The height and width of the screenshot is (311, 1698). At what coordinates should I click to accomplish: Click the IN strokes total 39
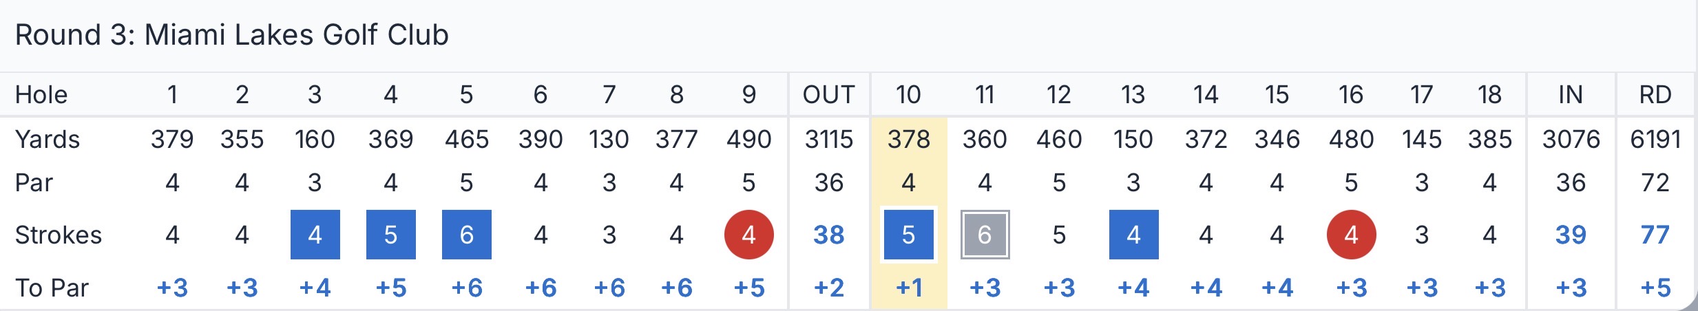point(1571,235)
